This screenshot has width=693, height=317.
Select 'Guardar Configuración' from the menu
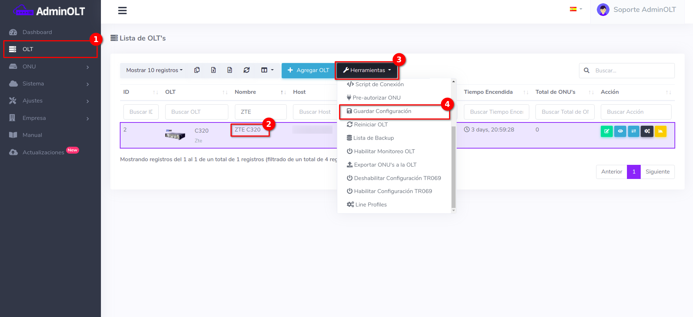click(382, 111)
